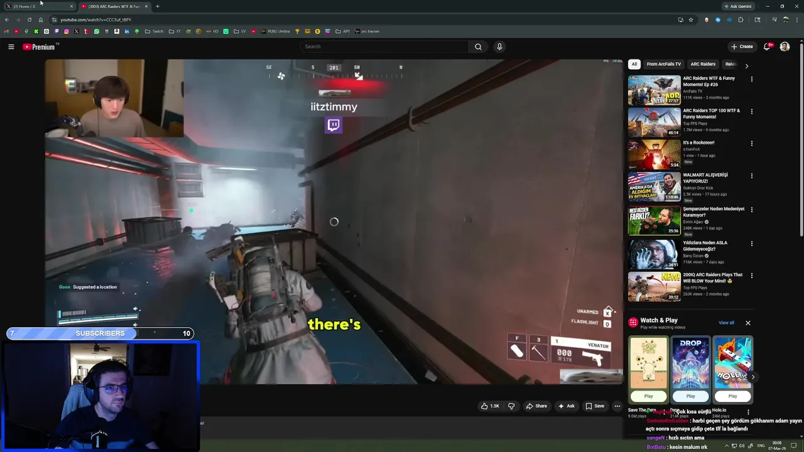Click View all in Watch & Play
Viewport: 804px width, 452px height.
pyautogui.click(x=726, y=323)
